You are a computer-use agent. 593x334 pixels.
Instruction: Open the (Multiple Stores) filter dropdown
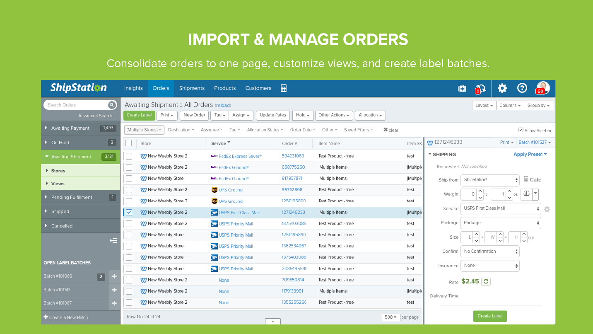click(145, 130)
